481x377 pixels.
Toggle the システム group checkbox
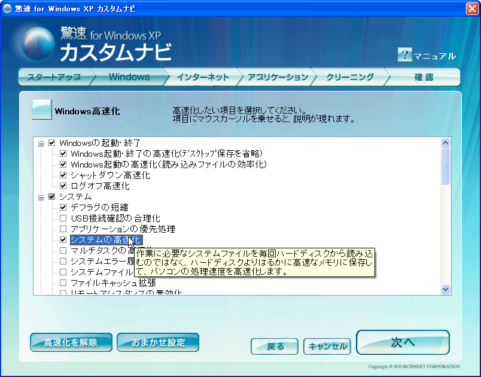52,197
